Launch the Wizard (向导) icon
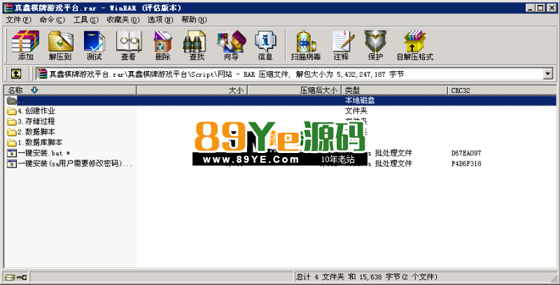Viewport: 560px width, 285px height. click(x=231, y=45)
